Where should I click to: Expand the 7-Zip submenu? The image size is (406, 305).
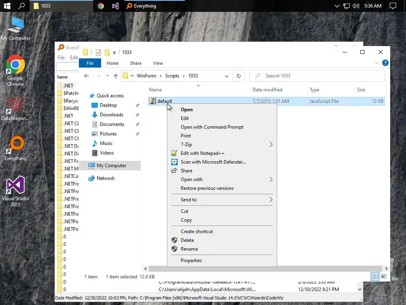[x=222, y=145]
